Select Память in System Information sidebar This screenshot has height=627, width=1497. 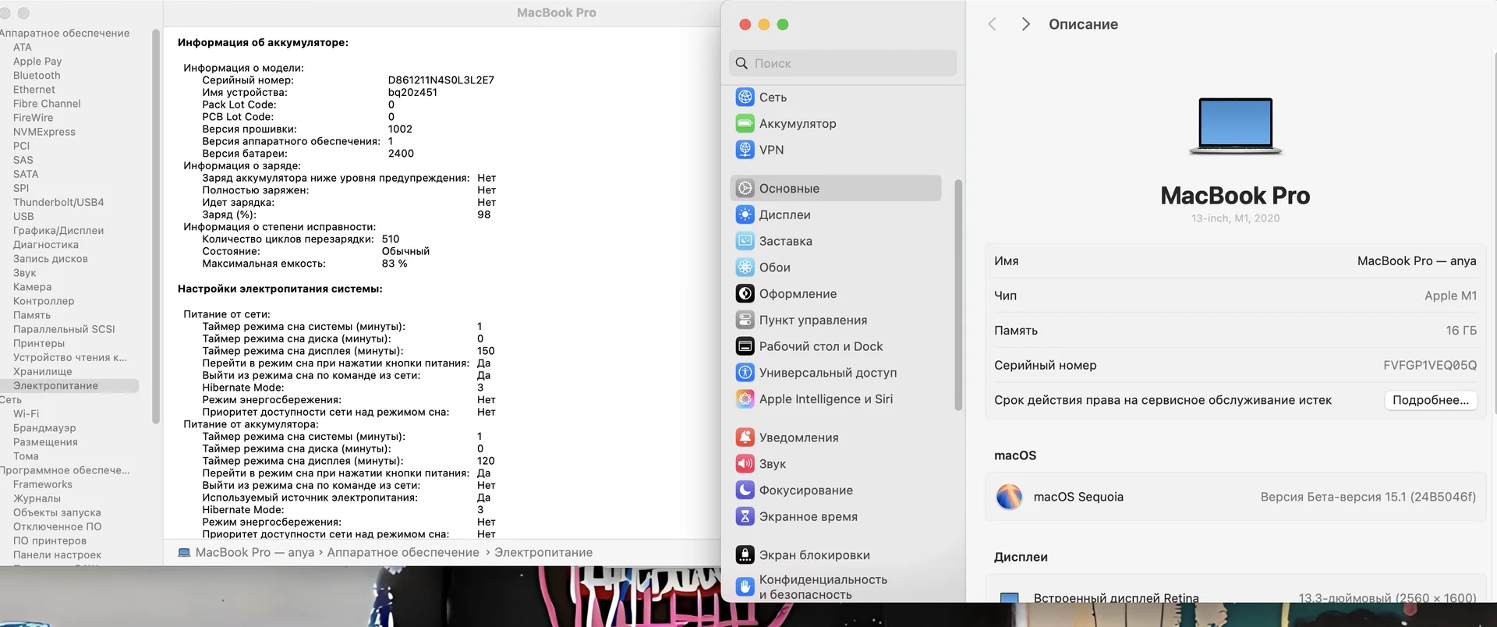32,316
